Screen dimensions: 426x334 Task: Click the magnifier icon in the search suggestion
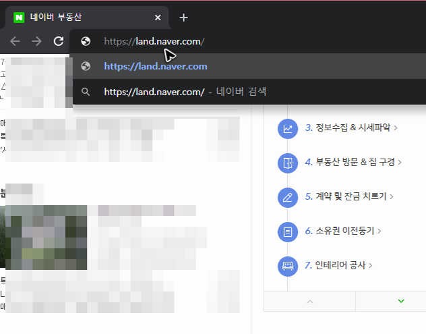pos(86,92)
